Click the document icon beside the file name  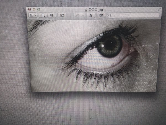point(86,10)
